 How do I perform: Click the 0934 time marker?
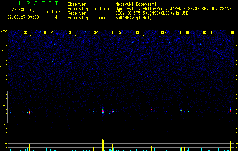pos(94,32)
